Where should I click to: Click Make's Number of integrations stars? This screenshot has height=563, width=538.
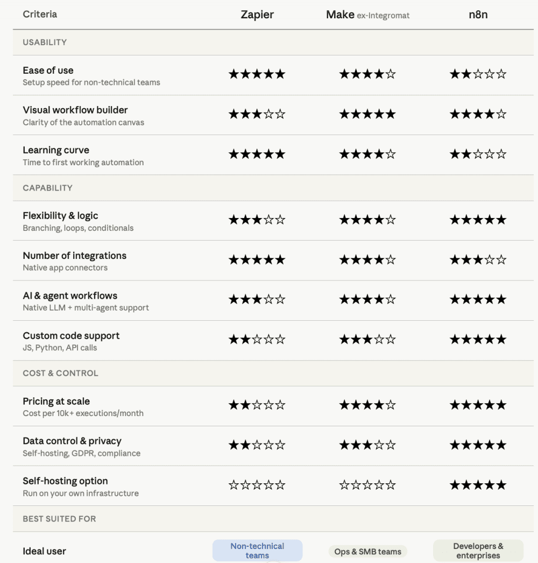pos(367,259)
